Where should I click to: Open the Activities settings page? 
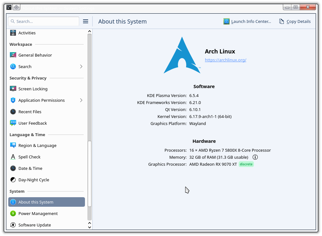(47, 33)
